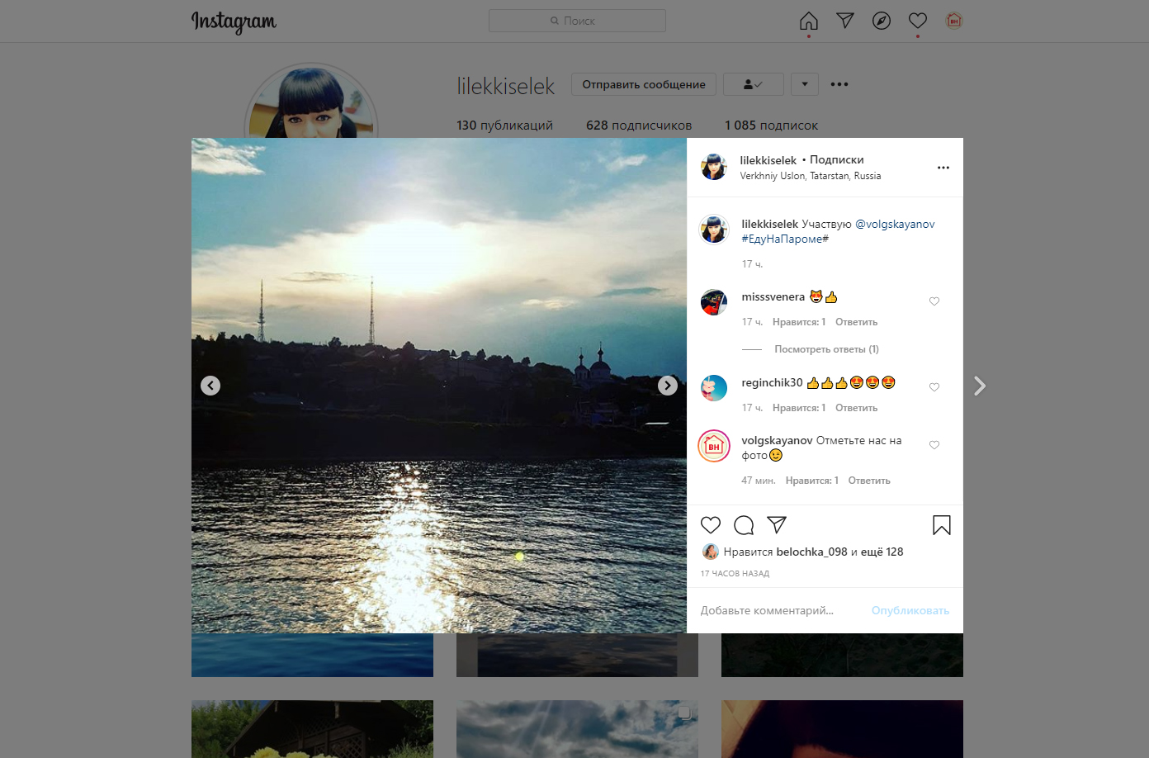This screenshot has width=1149, height=758.
Task: Open post header author avatar
Action: tap(714, 167)
